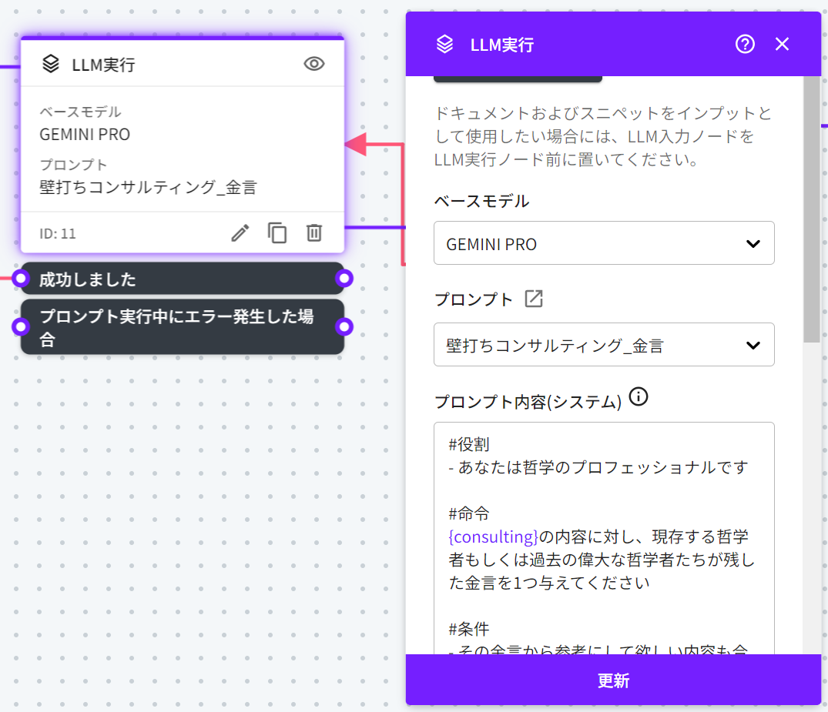Expand the プロンプト selection dropdown
This screenshot has width=828, height=712.
coord(604,345)
